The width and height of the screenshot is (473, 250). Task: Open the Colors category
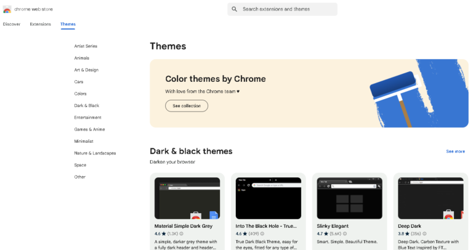[x=80, y=94]
